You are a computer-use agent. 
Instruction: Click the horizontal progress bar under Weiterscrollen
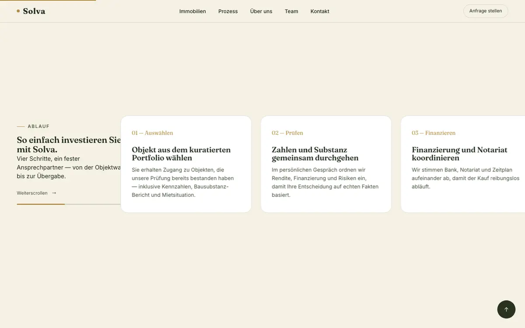tap(69, 204)
